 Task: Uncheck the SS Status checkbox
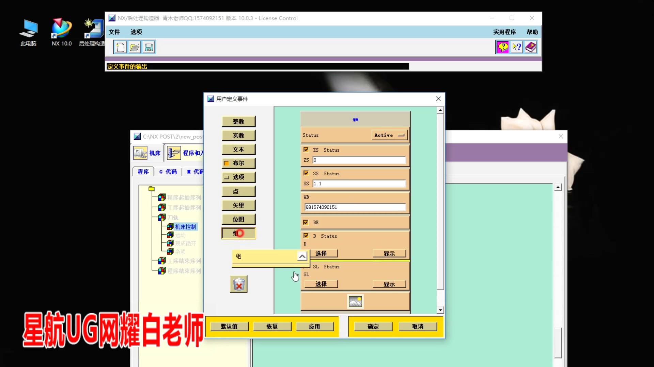point(306,173)
